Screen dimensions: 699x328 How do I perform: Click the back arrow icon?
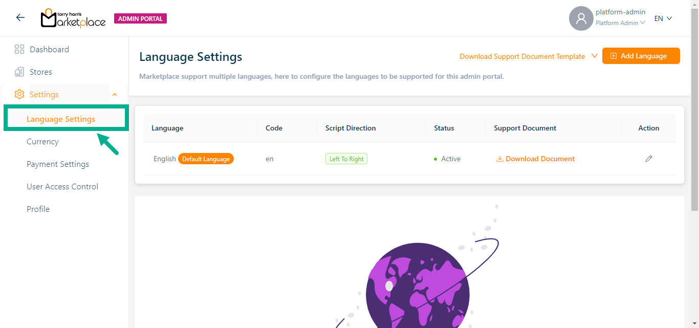pyautogui.click(x=20, y=18)
